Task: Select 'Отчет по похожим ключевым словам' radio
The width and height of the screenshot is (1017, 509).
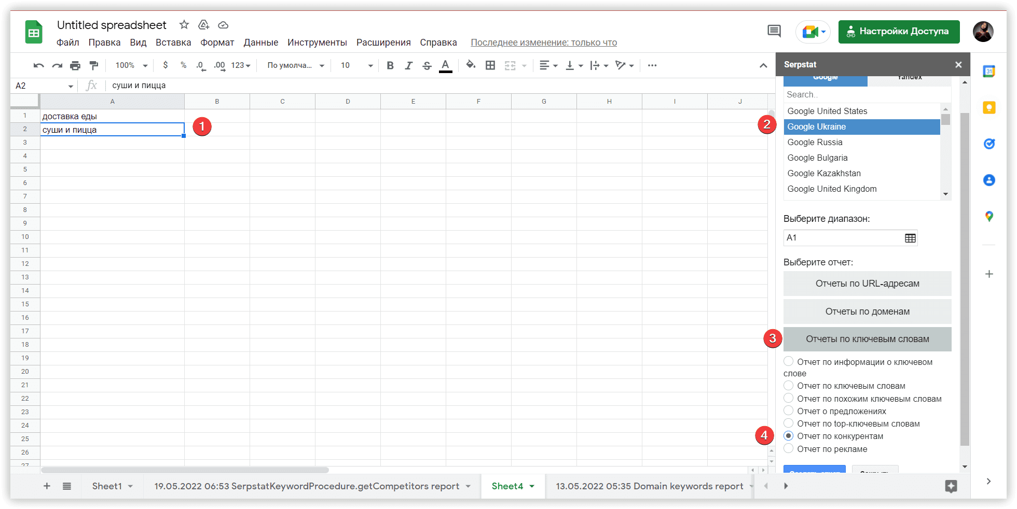Action: pos(788,398)
